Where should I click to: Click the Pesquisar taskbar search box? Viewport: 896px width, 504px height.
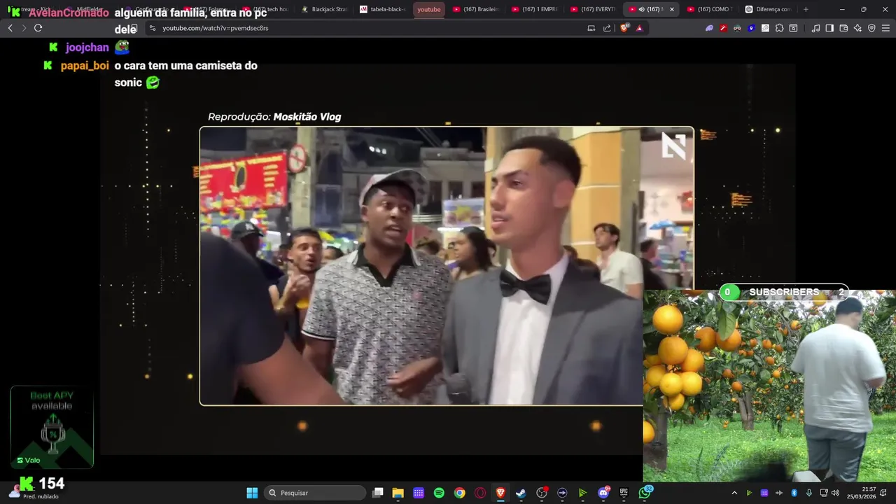pyautogui.click(x=316, y=493)
